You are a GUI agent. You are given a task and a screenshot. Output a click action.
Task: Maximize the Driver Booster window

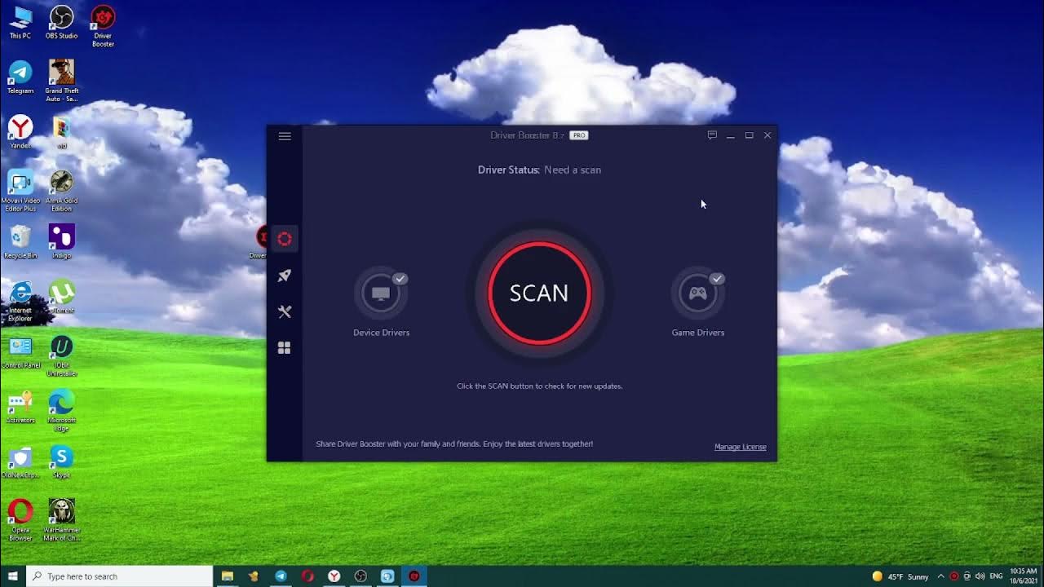coord(749,135)
